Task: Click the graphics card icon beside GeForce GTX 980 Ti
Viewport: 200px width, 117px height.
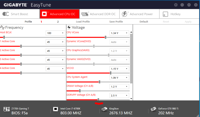Action: tap(153, 109)
